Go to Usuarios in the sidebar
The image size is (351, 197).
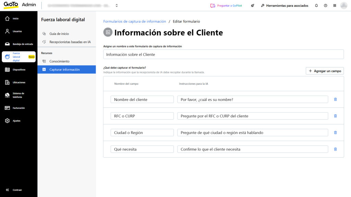17,31
